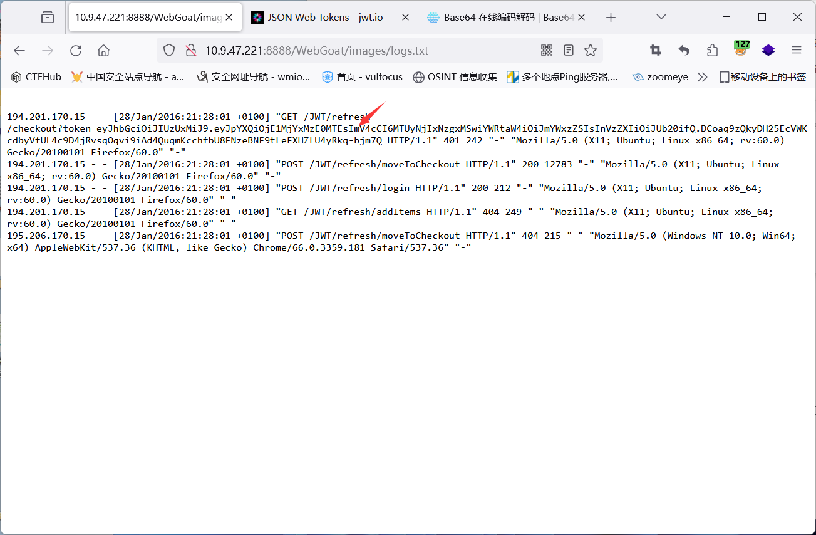Open the CTFHub bookmark

[x=36, y=77]
